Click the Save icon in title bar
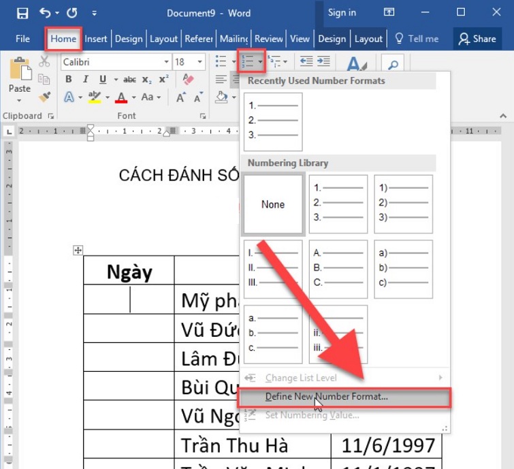This screenshot has width=514, height=469. tap(22, 13)
